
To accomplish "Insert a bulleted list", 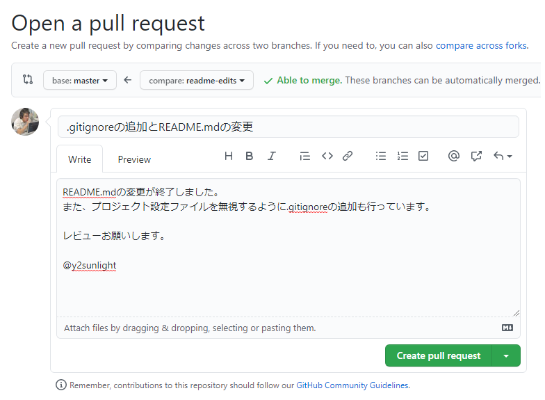I will click(x=381, y=157).
